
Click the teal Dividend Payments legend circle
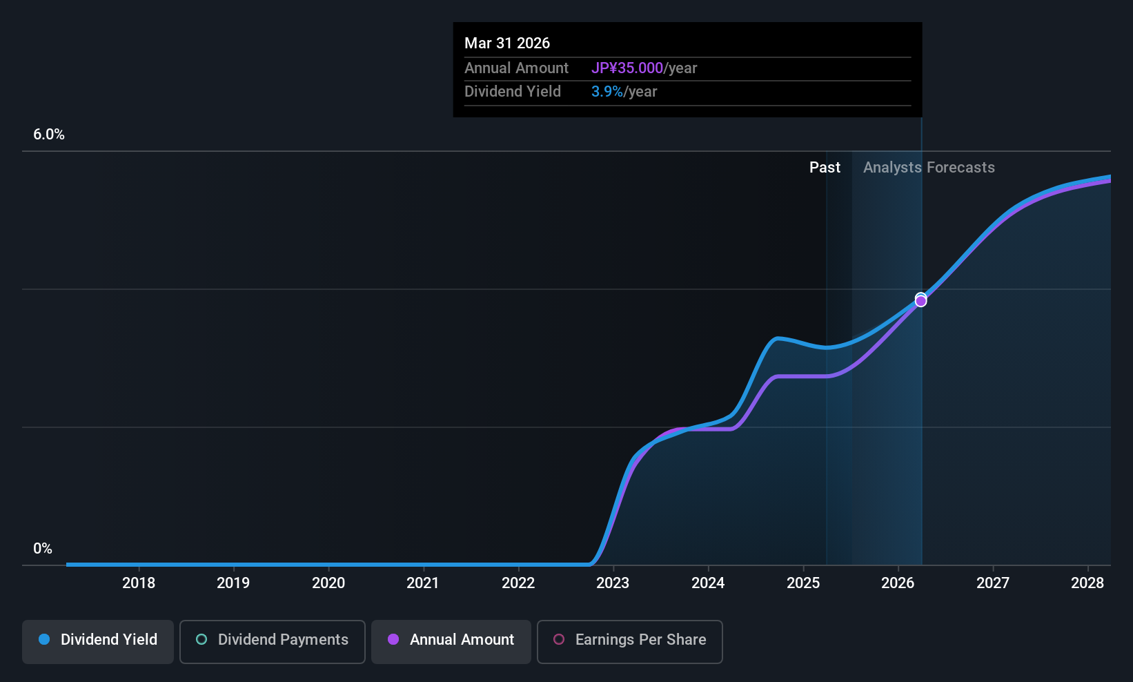(201, 639)
